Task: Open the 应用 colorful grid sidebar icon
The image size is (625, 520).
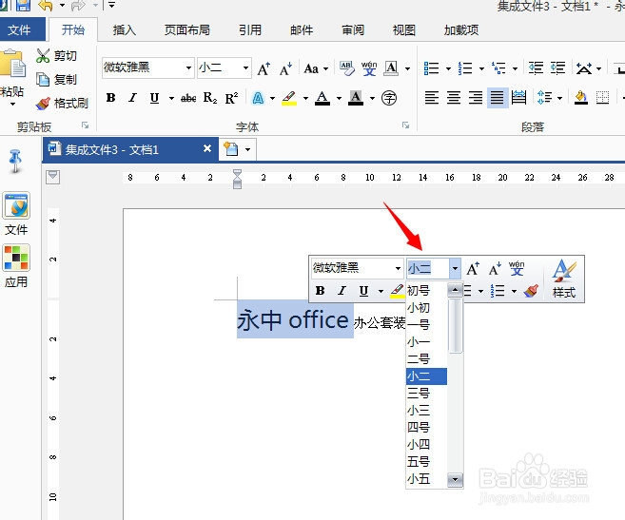Action: (16, 258)
